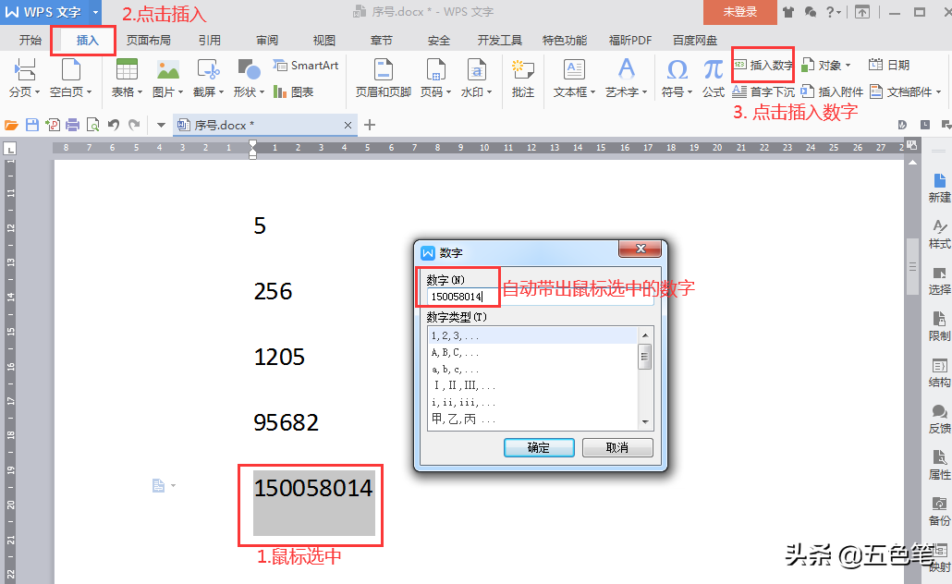Insert a 图表 chart
This screenshot has height=584, width=952.
click(x=294, y=91)
